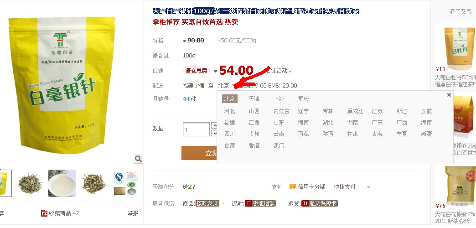Choose 澳门 in the region list
Image resolution: width=476 pixels, height=228 pixels.
coord(279,145)
